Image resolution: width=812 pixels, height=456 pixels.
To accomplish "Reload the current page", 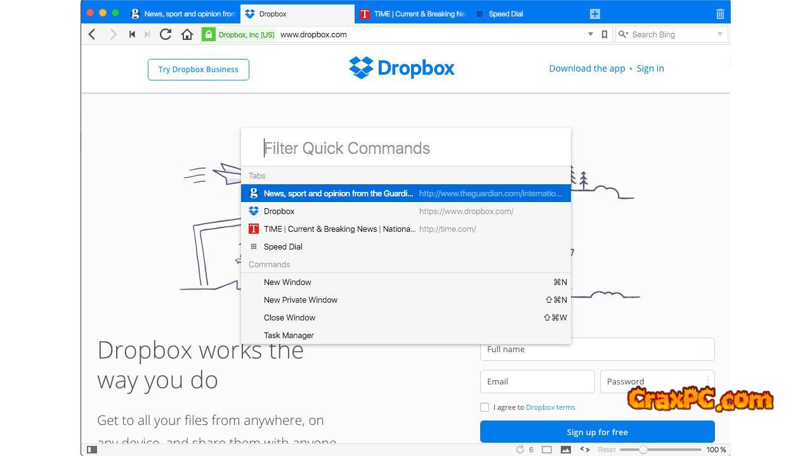I will (166, 35).
